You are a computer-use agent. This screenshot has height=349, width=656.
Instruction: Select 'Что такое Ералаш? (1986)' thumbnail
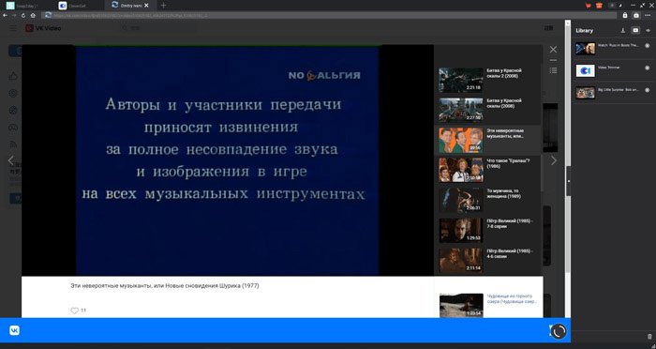pyautogui.click(x=461, y=170)
